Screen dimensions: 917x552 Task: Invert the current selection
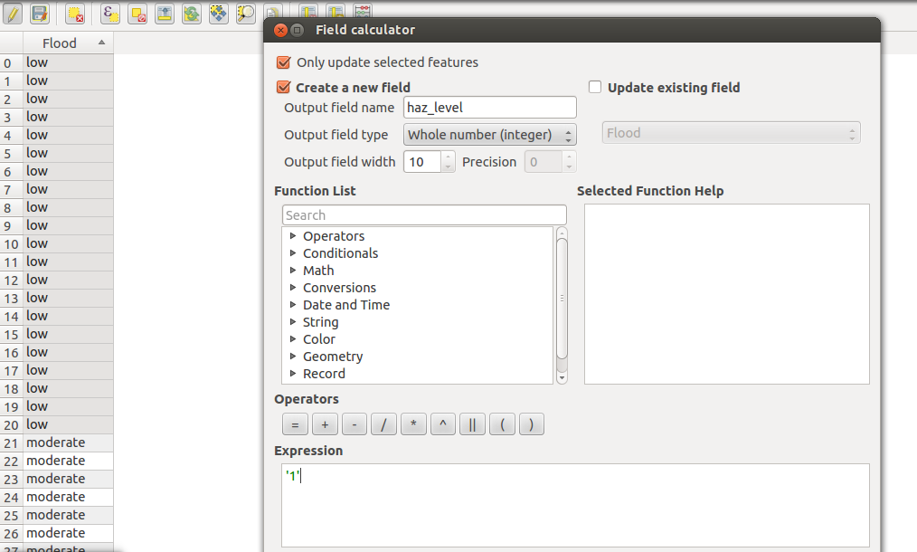click(x=191, y=13)
